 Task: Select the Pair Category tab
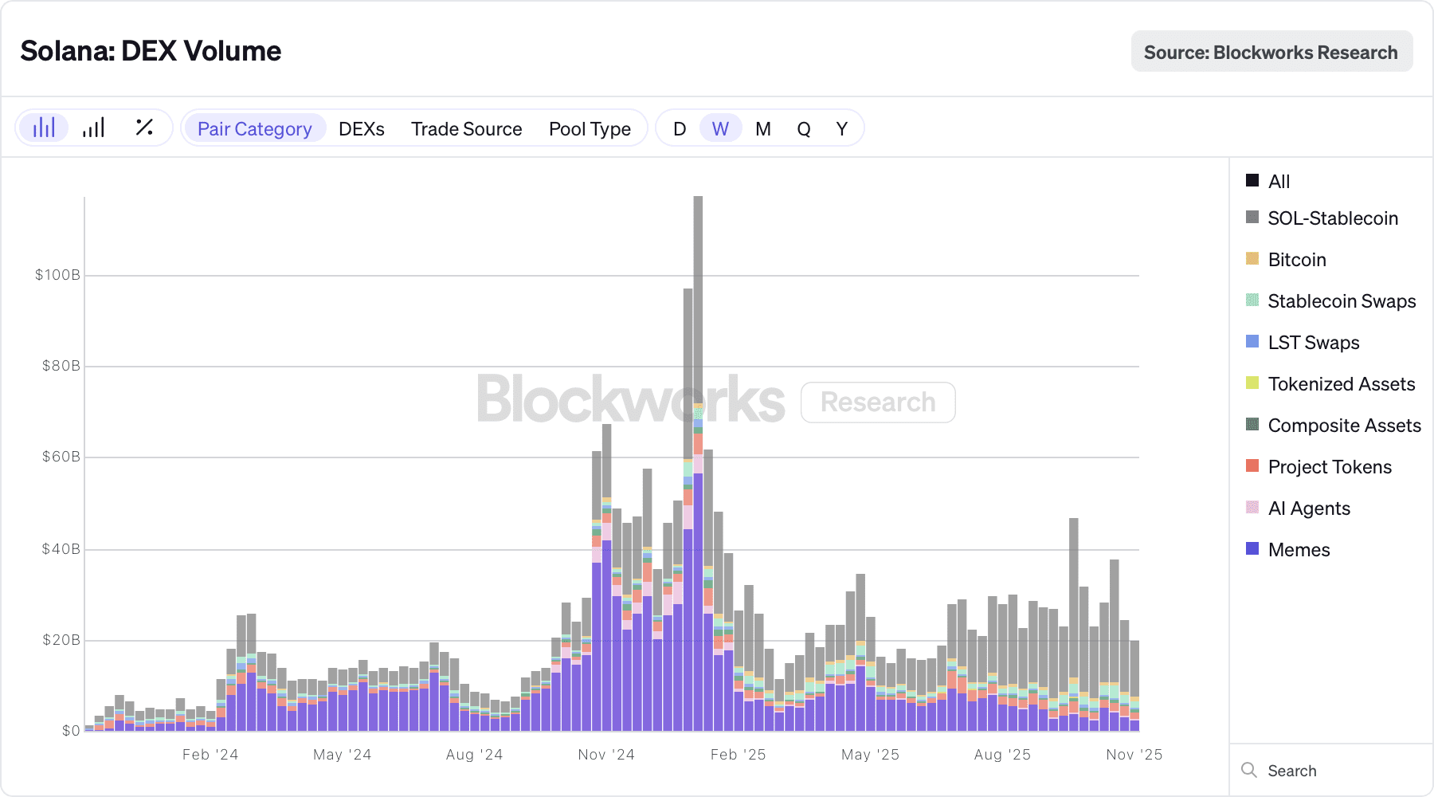[255, 129]
